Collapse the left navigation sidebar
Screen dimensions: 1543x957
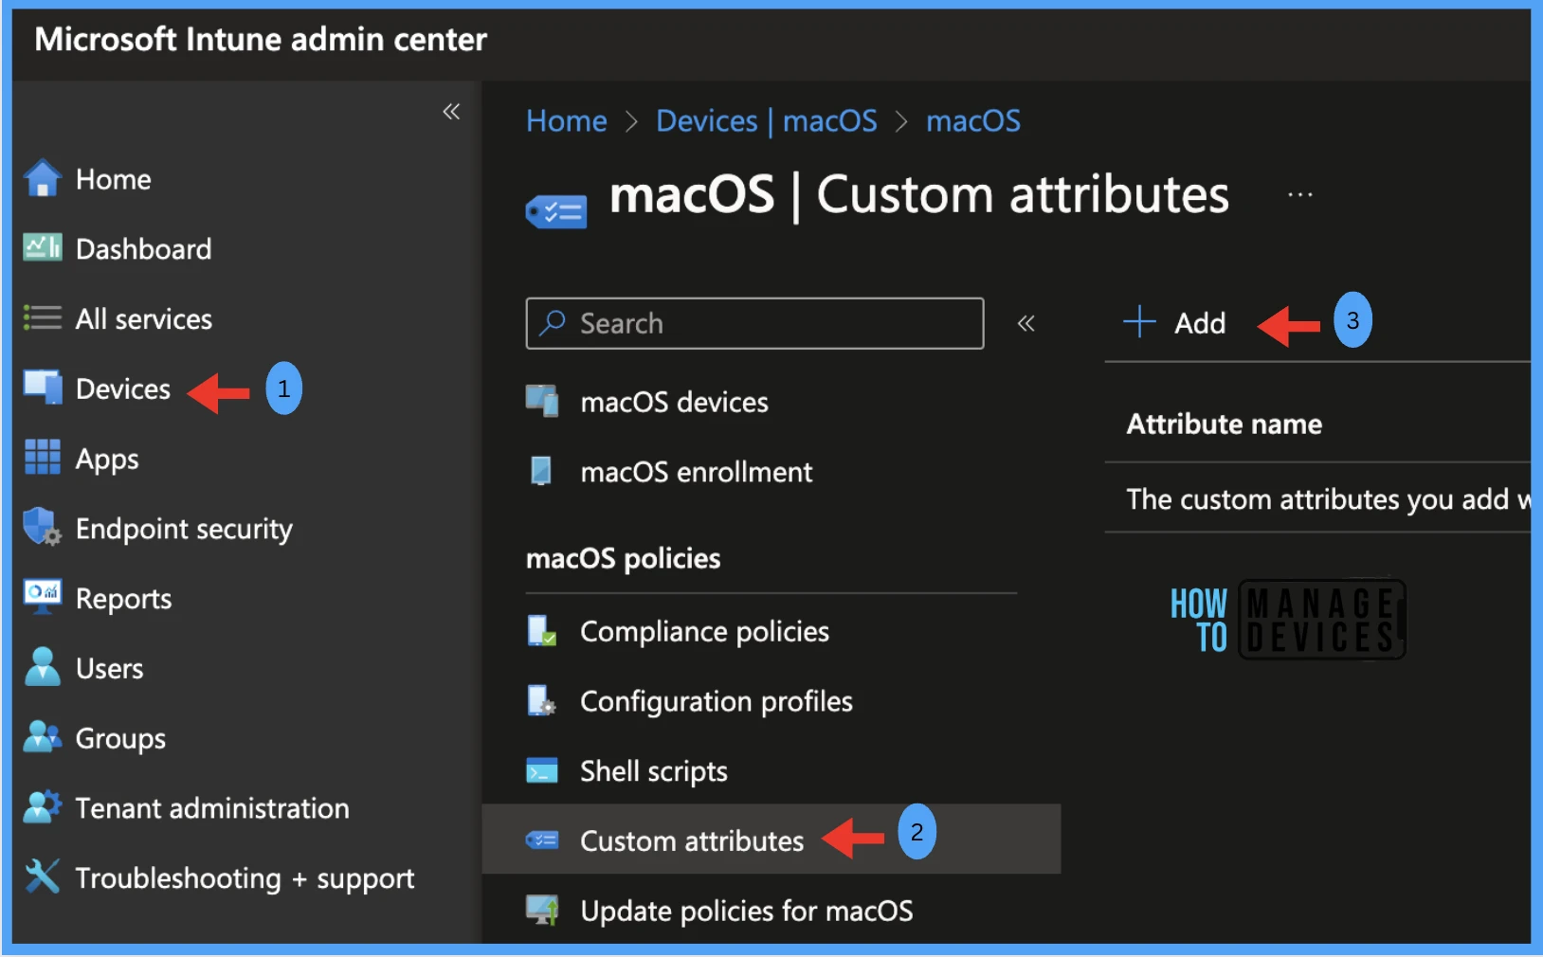point(451,112)
